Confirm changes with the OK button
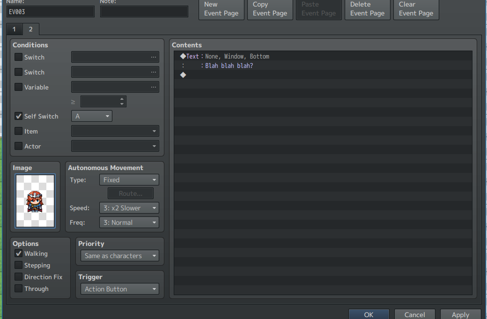 369,314
